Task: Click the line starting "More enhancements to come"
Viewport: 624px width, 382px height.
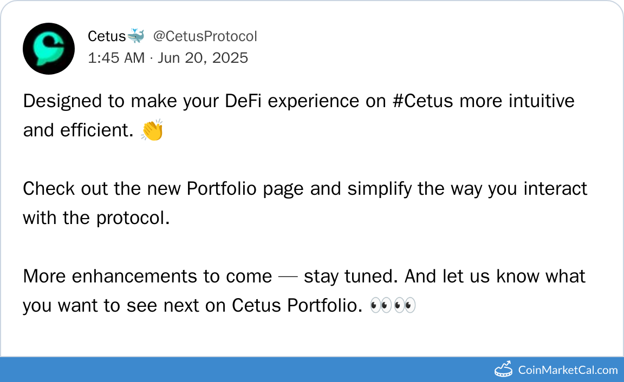Action: point(146,276)
